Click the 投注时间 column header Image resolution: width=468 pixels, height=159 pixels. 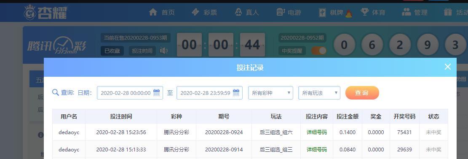(121, 116)
